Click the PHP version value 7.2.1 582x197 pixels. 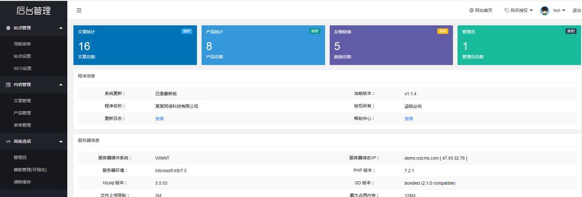[409, 171]
